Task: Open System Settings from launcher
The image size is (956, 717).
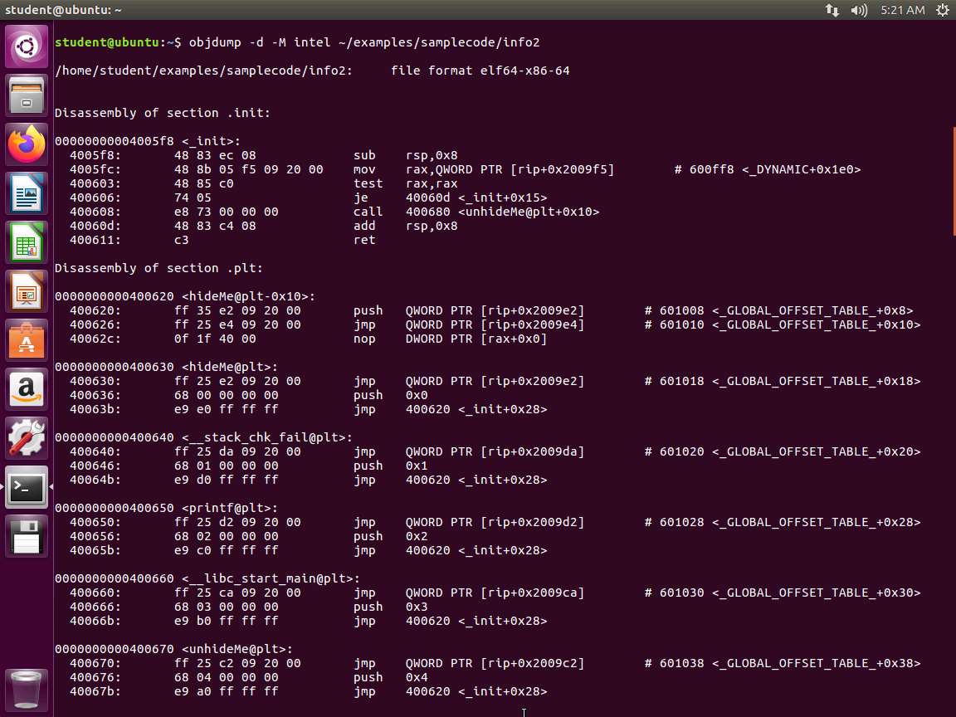Action: [27, 437]
